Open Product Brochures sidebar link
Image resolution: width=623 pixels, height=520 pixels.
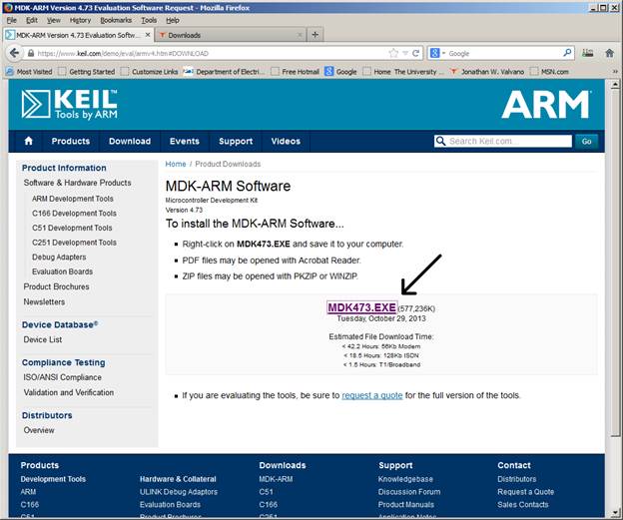57,286
